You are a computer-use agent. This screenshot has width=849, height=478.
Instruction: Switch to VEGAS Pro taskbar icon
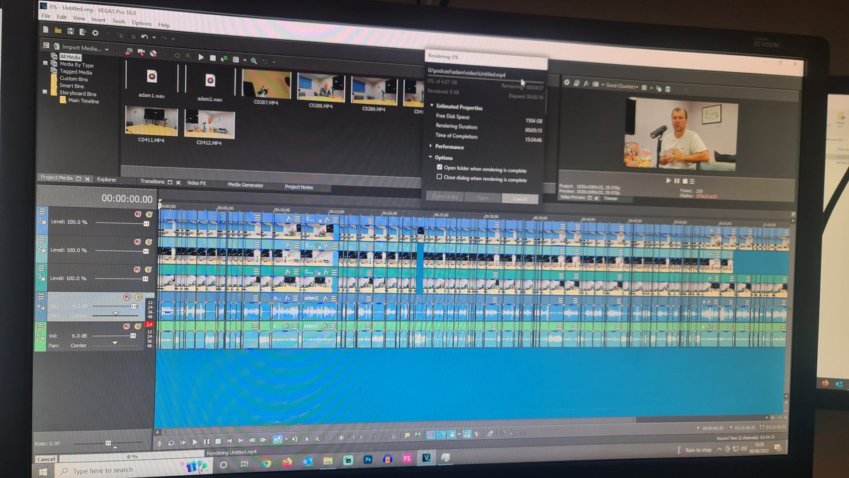click(427, 458)
